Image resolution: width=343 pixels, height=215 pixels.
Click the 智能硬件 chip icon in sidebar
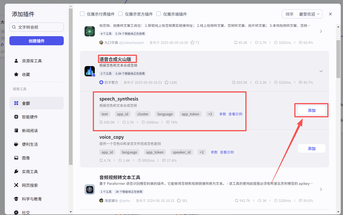pos(16,117)
